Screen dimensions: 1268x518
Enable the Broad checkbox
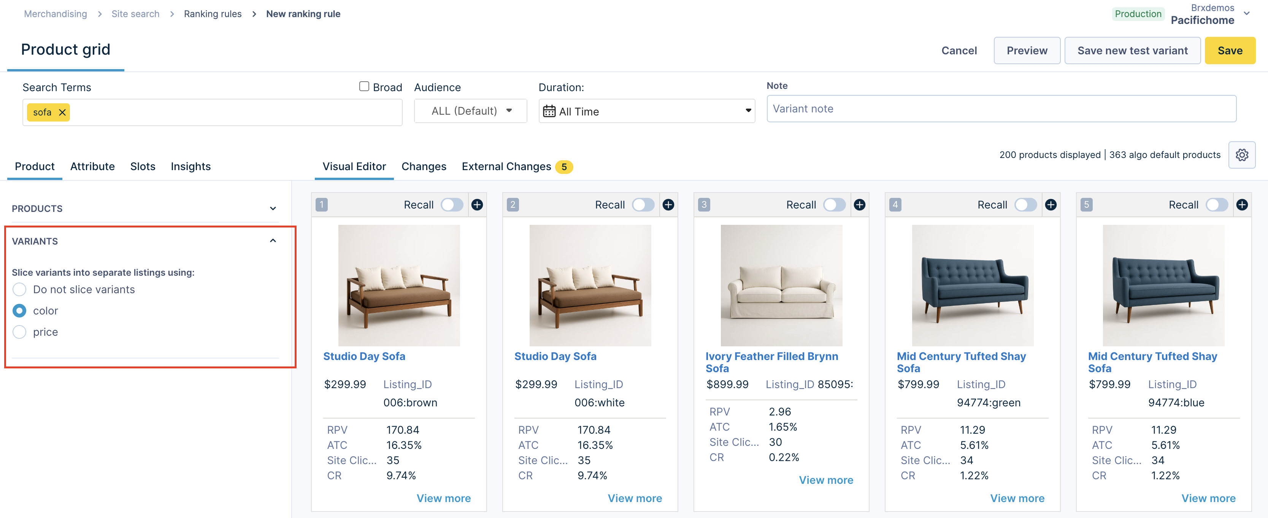click(x=364, y=87)
